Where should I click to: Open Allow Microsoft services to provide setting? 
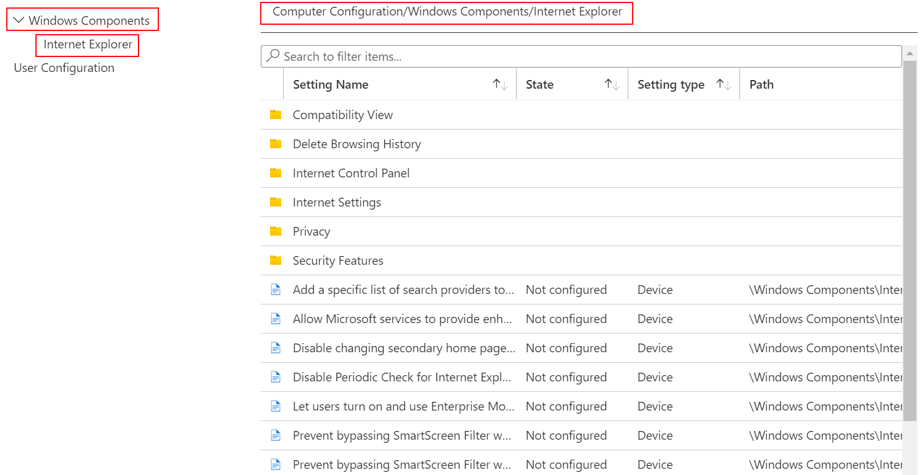coord(402,319)
